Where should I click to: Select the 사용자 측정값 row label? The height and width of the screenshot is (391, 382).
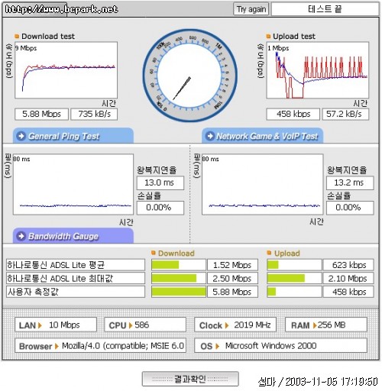point(76,292)
